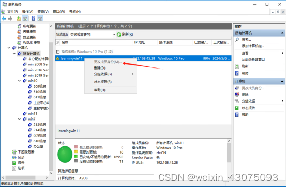Open 文件(F) menu
This screenshot has width=286, height=187.
click(12, 12)
